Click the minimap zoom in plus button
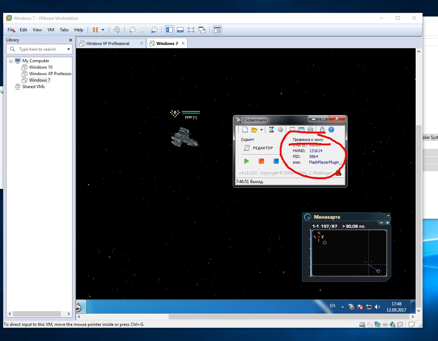Viewport: 438px width, 341px height. (x=388, y=223)
